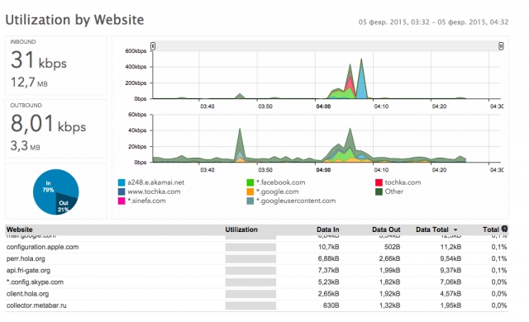The image size is (529, 322).
Task: Click the date range text at top right
Action: click(433, 22)
